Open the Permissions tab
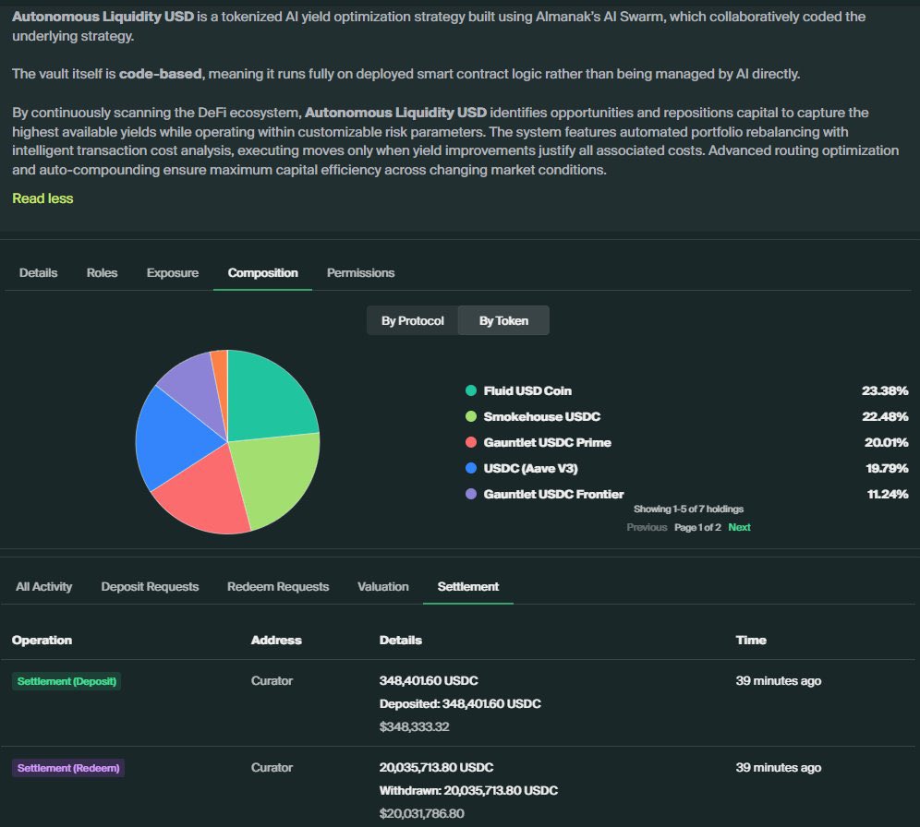The height and width of the screenshot is (827, 920). [x=360, y=272]
